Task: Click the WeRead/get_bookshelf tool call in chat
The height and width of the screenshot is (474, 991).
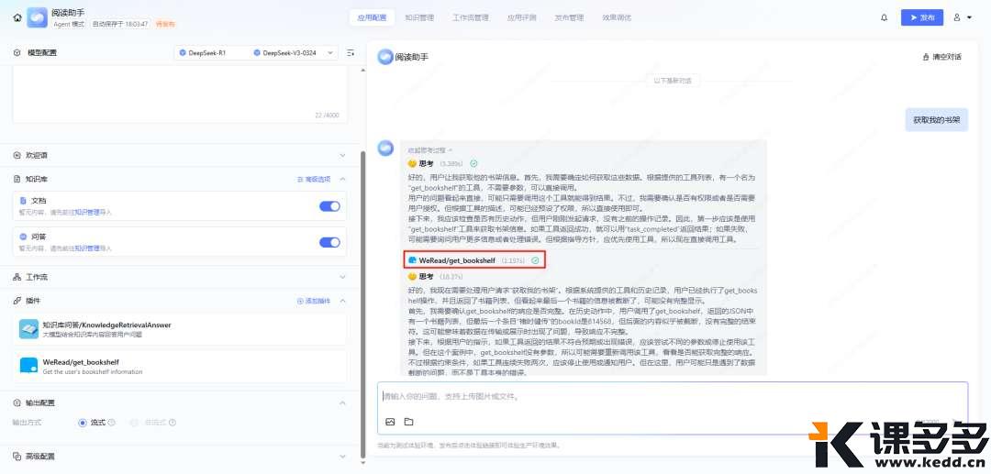Action: coord(474,260)
